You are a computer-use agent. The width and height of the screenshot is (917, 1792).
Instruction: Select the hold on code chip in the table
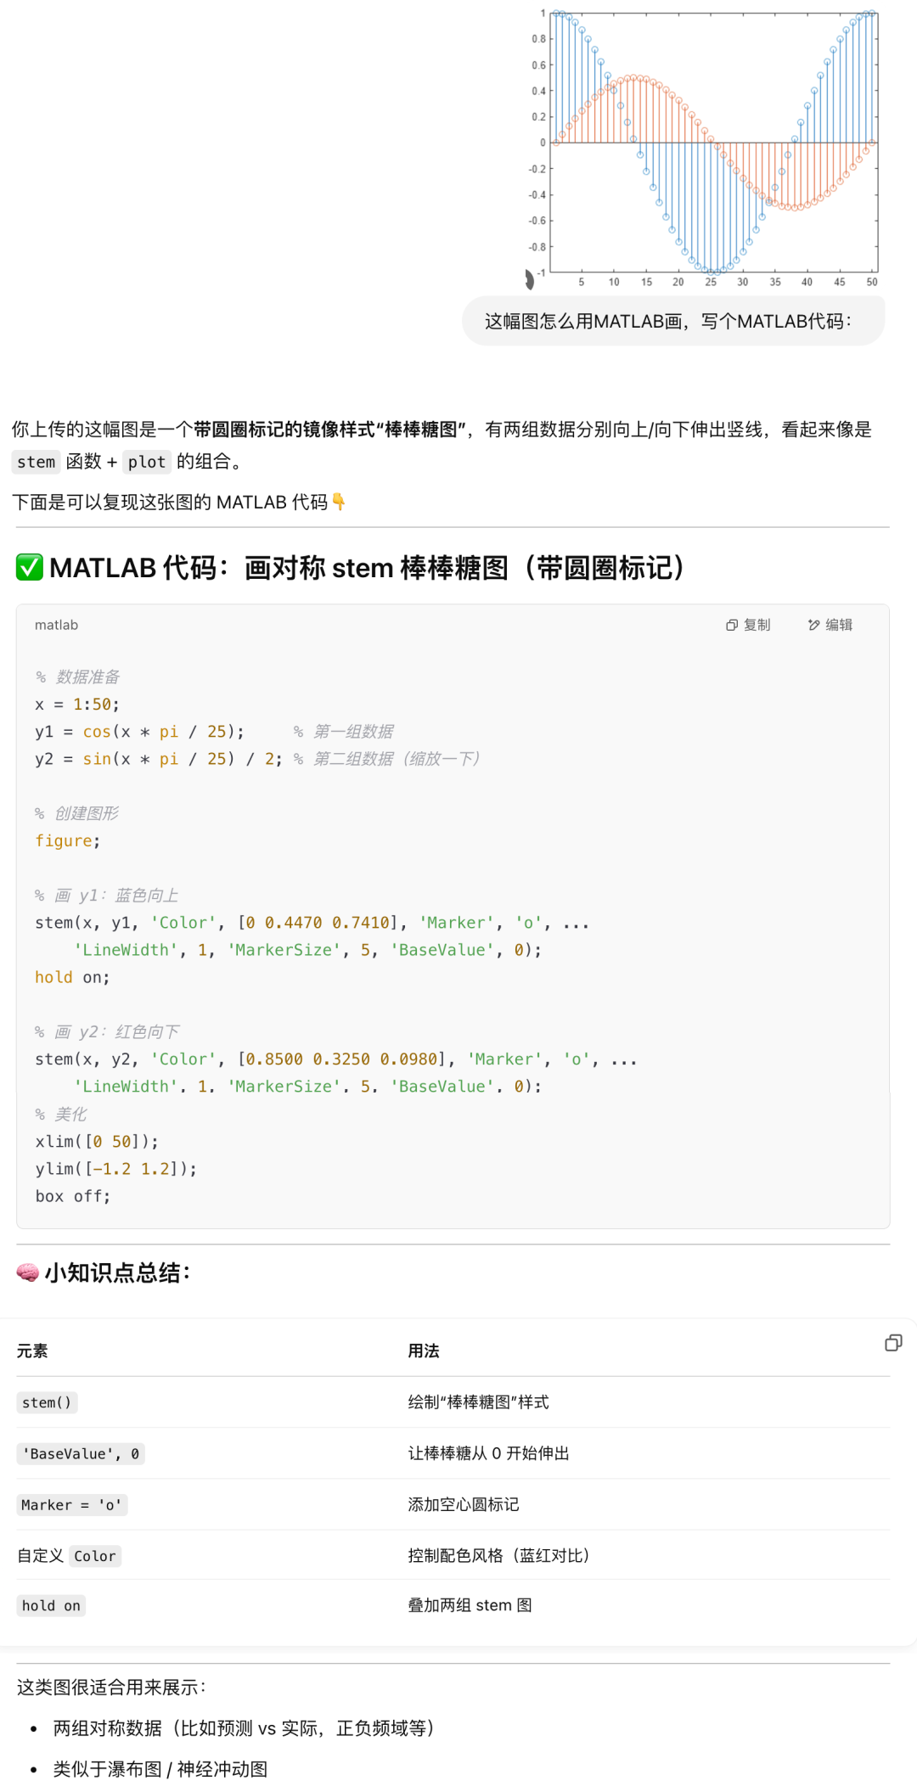pos(51,1605)
